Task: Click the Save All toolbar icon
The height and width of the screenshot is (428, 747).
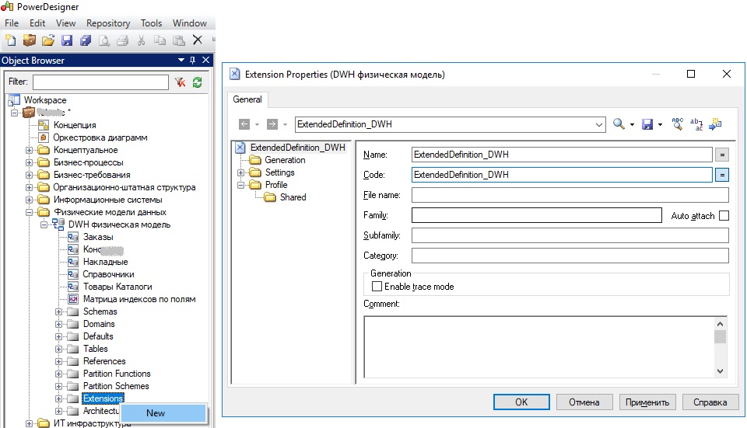Action: click(x=86, y=40)
